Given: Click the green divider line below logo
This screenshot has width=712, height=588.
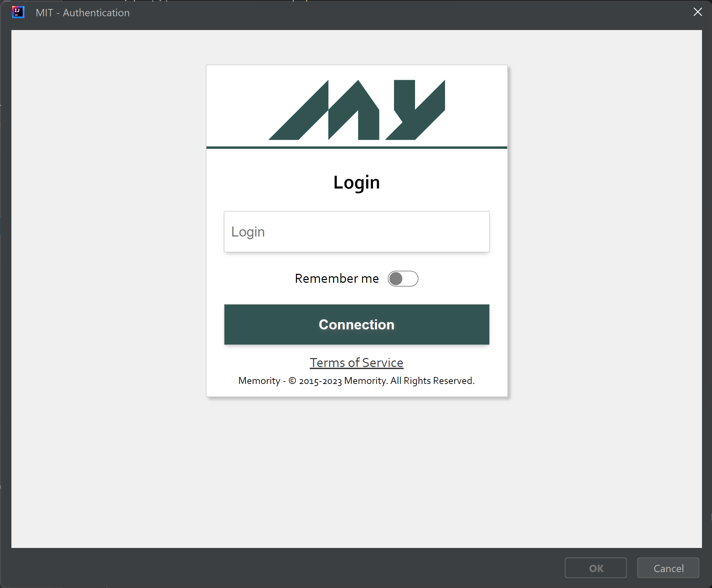Looking at the screenshot, I should 356,147.
